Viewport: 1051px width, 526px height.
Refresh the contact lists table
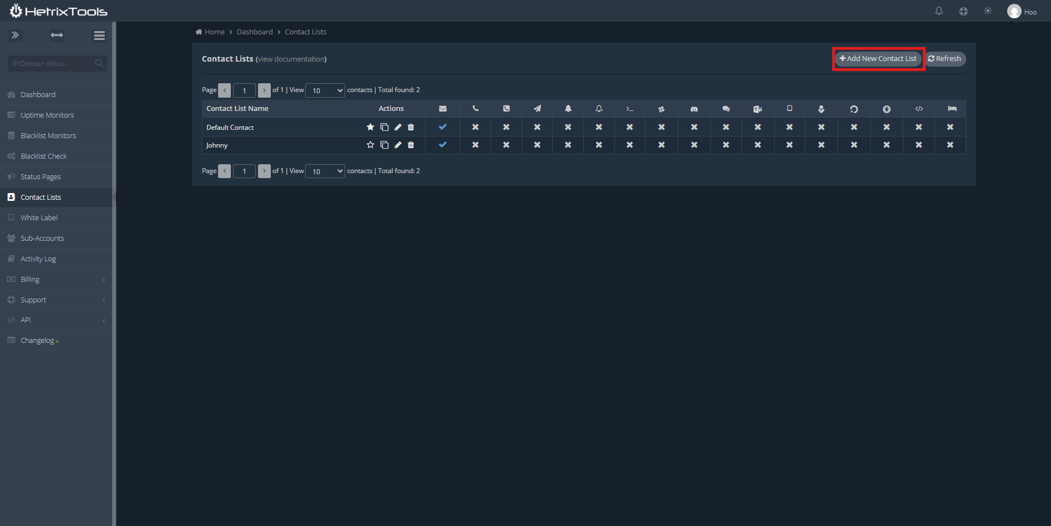944,59
